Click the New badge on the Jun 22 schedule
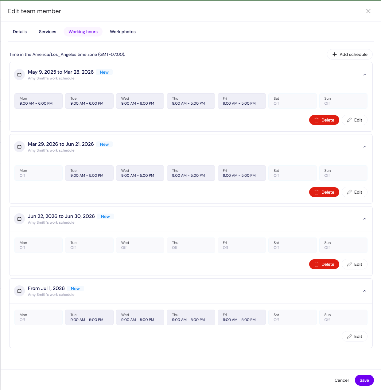This screenshot has width=381, height=390. pyautogui.click(x=105, y=216)
